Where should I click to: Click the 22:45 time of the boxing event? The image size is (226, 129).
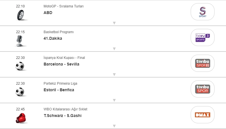(20, 109)
